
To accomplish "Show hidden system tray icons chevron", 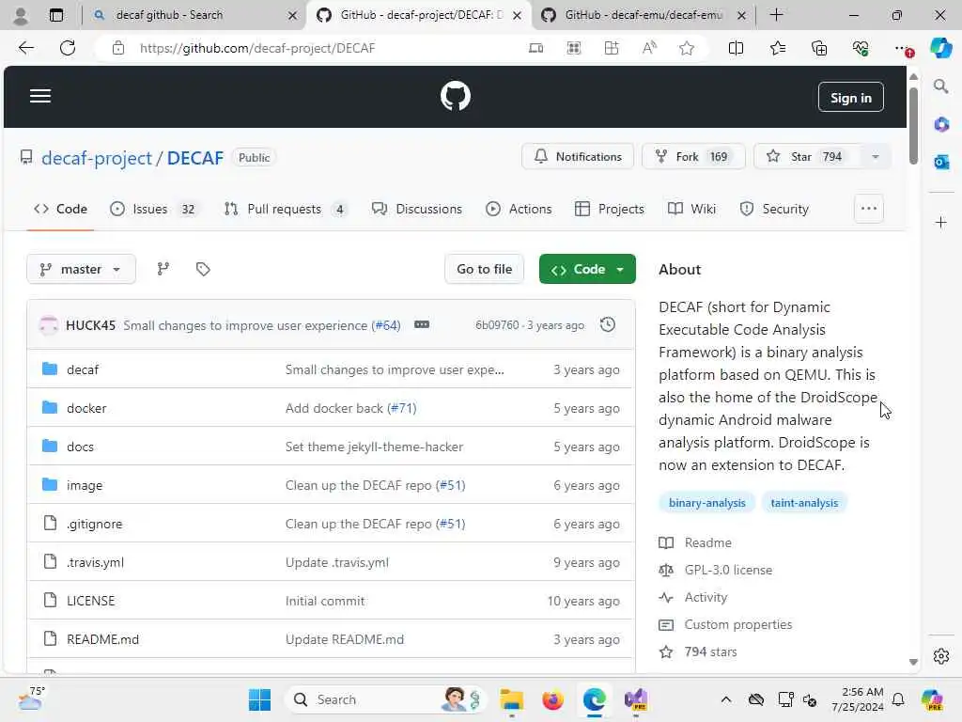I will [726, 699].
